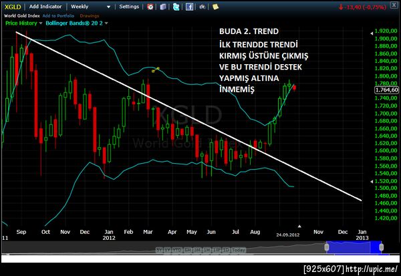Click the Add to Portfolio link
Viewport: 401px width, 276px height.
[58, 15]
